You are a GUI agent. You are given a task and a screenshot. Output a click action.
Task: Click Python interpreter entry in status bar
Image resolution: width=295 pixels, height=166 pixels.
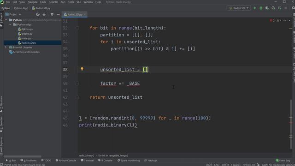click(x=248, y=165)
